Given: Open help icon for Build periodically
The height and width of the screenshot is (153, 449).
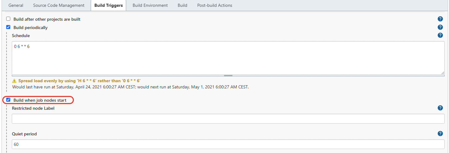Looking at the screenshot, I should [x=440, y=27].
